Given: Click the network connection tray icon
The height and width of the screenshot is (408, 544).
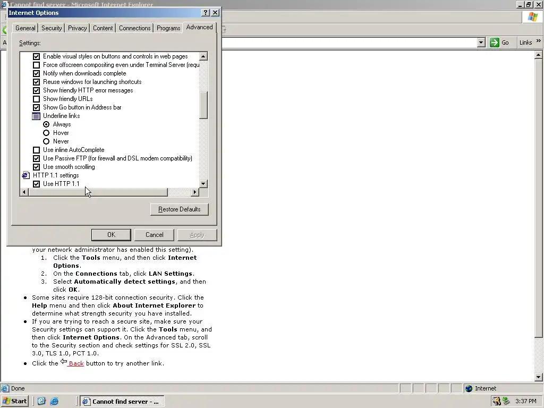Looking at the screenshot, I should (506, 401).
